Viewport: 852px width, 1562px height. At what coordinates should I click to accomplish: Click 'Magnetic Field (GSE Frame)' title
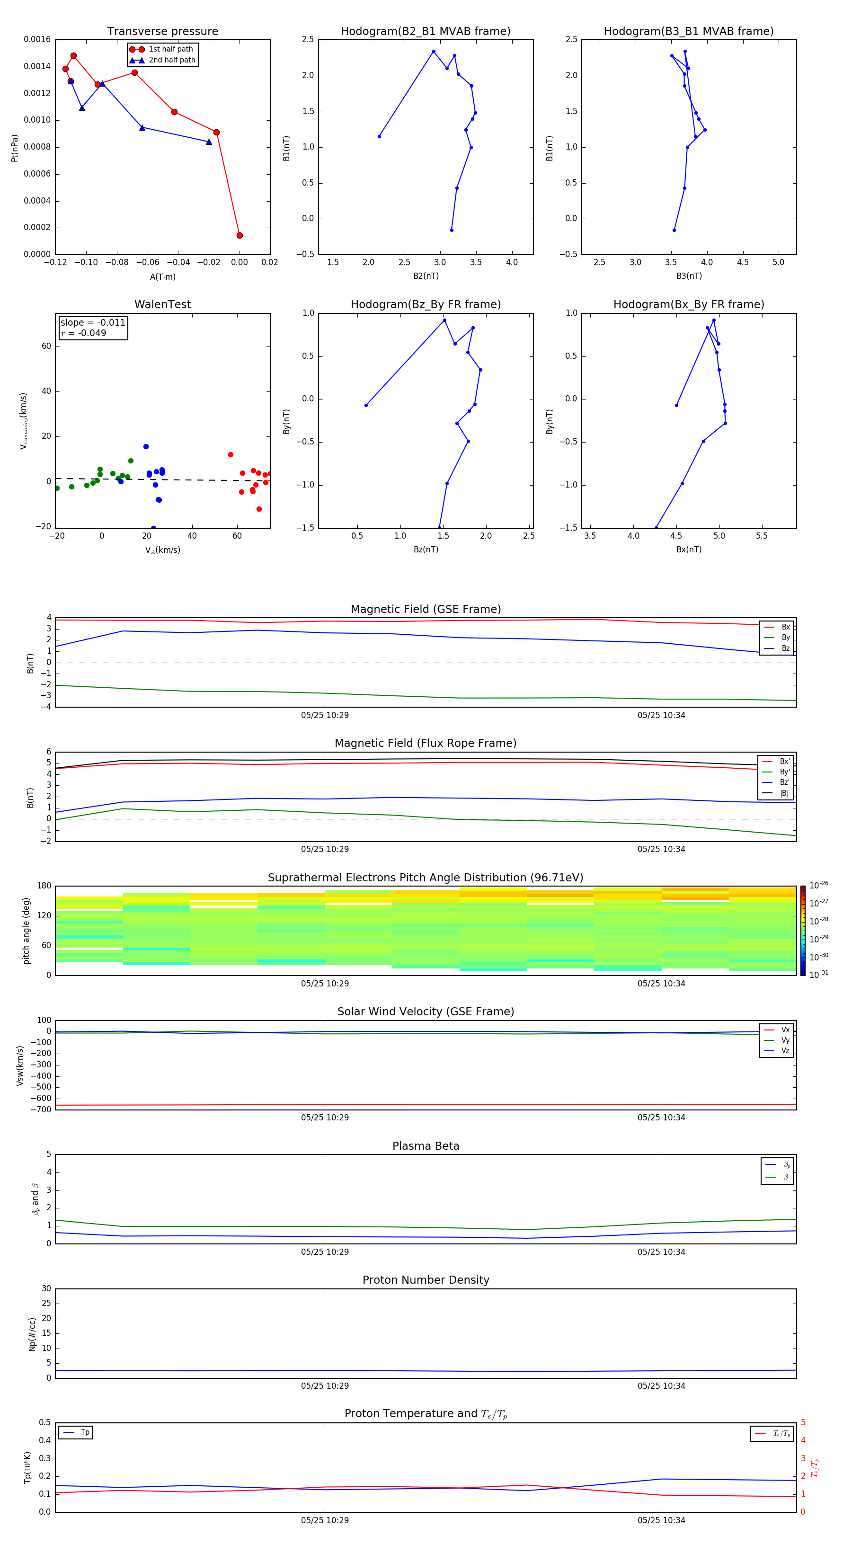[x=426, y=609]
